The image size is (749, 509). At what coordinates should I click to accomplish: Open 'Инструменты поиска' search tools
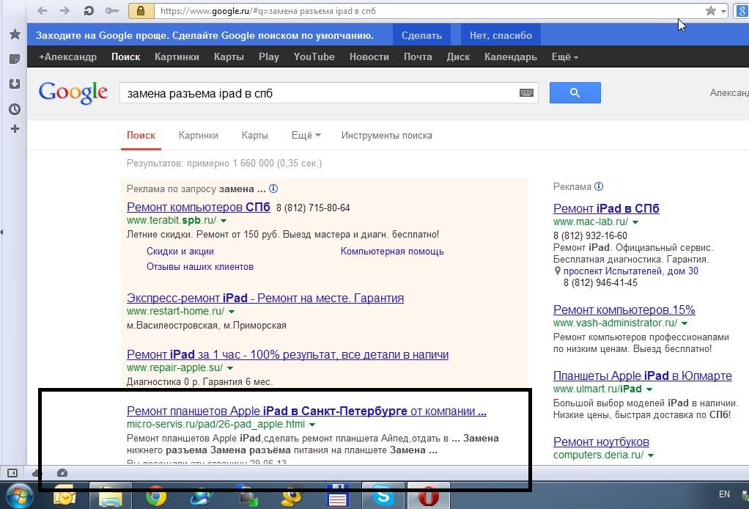[386, 135]
